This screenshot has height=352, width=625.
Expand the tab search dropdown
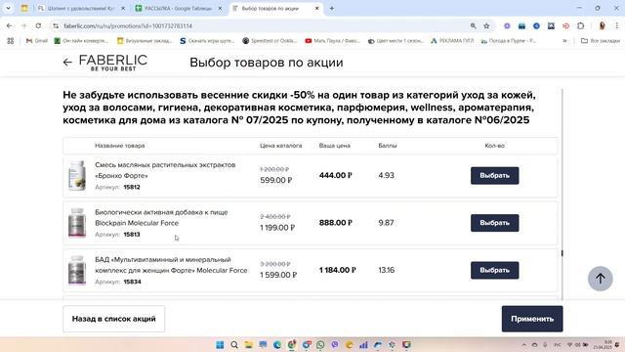8,9
